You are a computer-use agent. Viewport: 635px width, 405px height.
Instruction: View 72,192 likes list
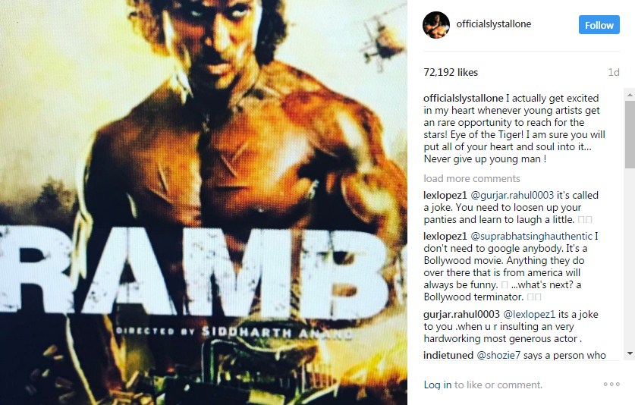451,73
